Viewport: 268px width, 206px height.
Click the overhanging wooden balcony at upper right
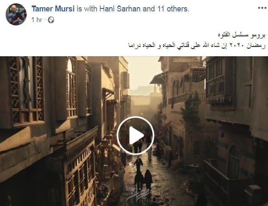pyautogui.click(x=220, y=83)
